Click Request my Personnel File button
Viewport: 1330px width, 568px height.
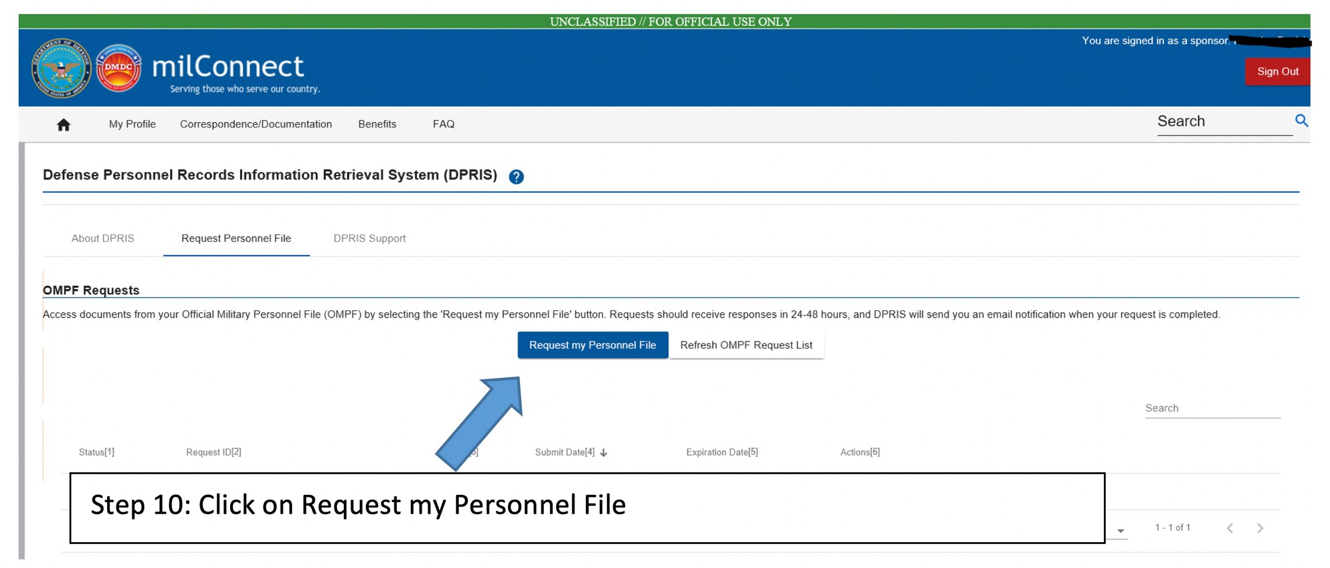593,345
